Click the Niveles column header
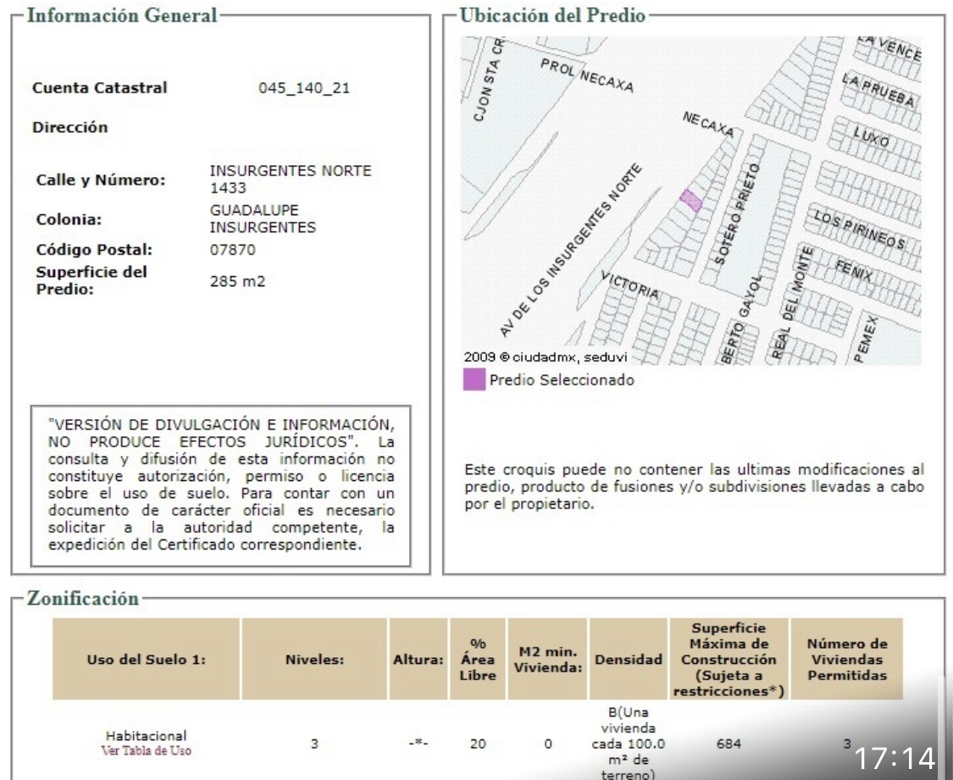 click(315, 660)
